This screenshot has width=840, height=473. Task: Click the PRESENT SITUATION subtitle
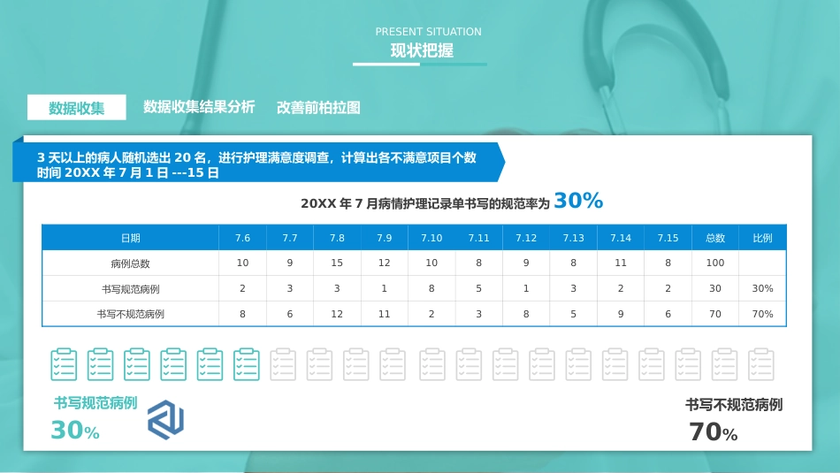(x=428, y=32)
